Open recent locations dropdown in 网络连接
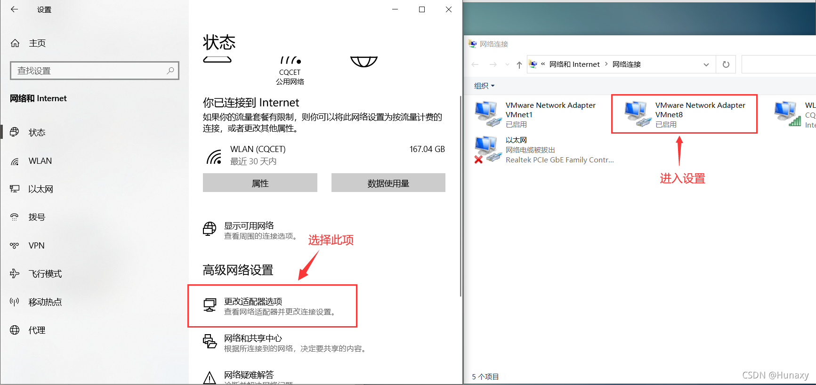The image size is (816, 385). pyautogui.click(x=507, y=64)
